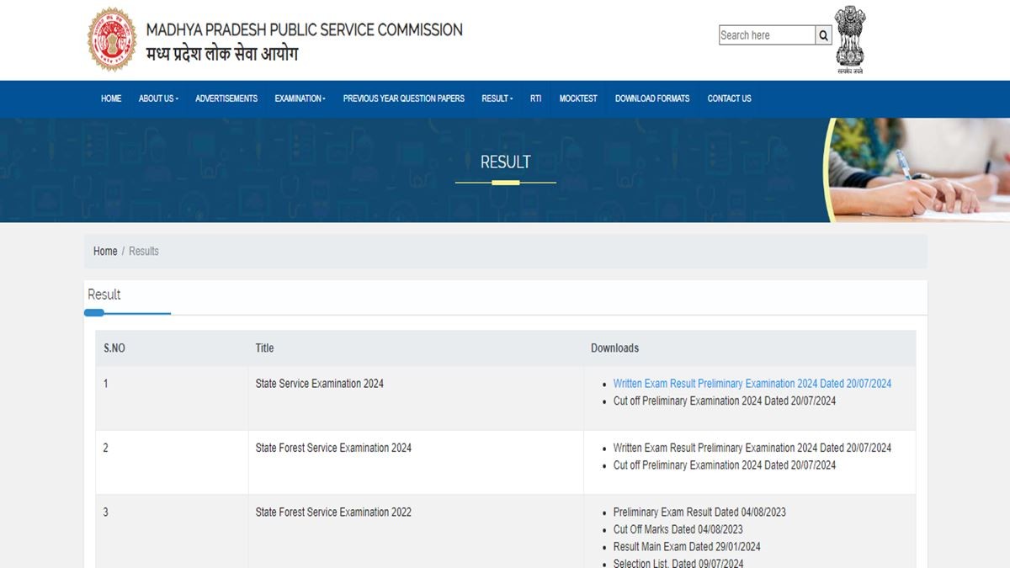Image resolution: width=1010 pixels, height=568 pixels.
Task: Open PREVIOUS YEAR QUESTION PAPERS page
Action: (403, 98)
